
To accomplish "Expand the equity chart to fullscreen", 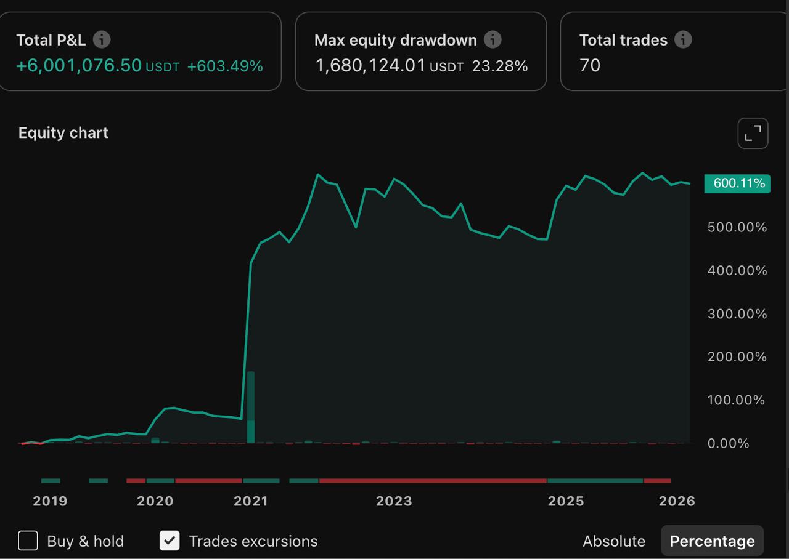I will pyautogui.click(x=753, y=133).
